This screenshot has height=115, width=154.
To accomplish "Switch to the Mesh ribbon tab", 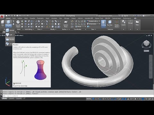I will click(x=26, y=18).
